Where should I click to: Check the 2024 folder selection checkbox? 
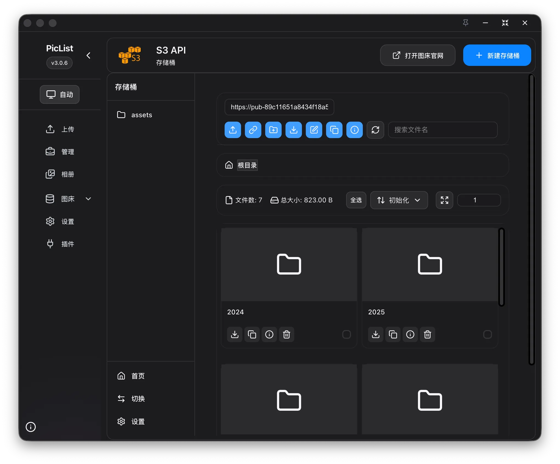click(x=346, y=334)
